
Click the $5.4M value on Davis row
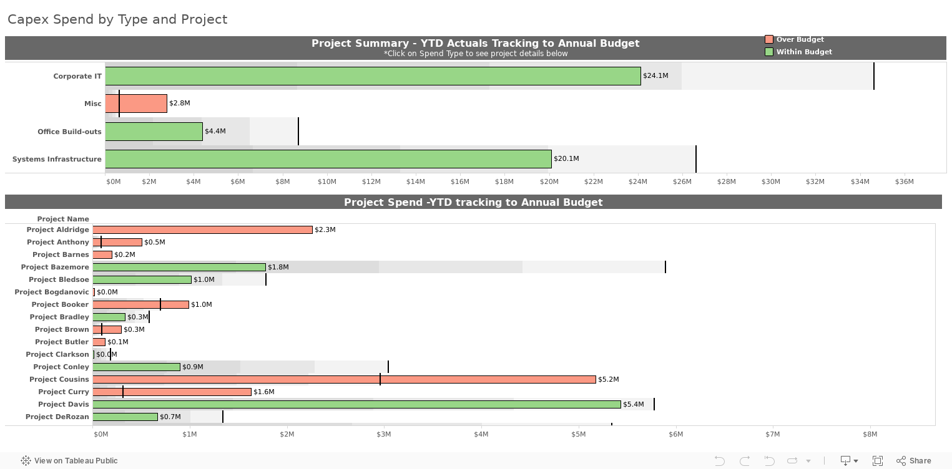click(x=634, y=404)
